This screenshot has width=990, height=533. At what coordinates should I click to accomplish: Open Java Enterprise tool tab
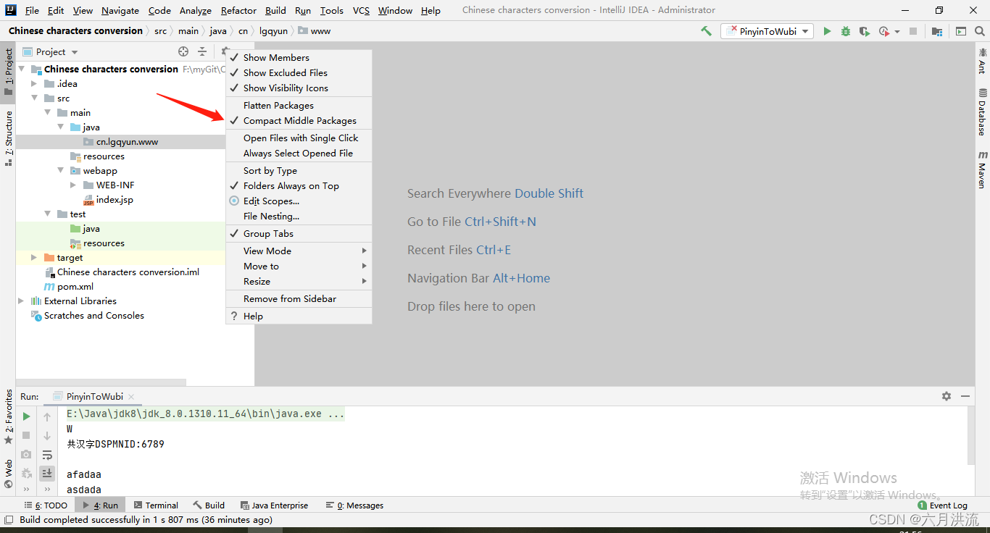point(274,505)
